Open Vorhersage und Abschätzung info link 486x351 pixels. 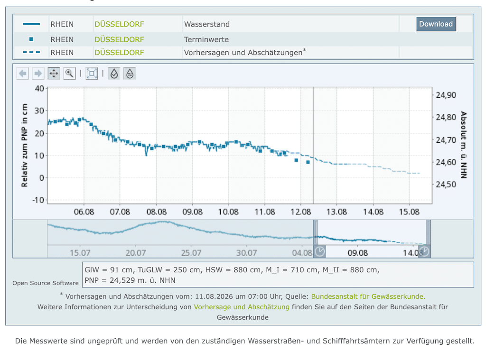click(242, 307)
